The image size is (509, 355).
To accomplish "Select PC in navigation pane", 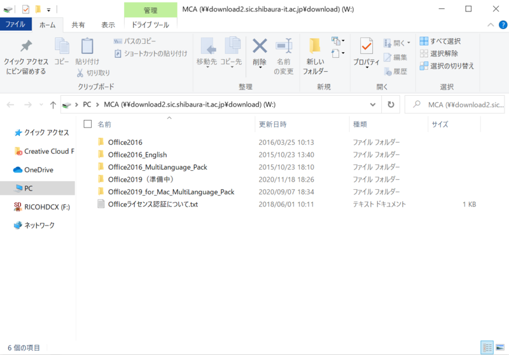I will (x=38, y=188).
